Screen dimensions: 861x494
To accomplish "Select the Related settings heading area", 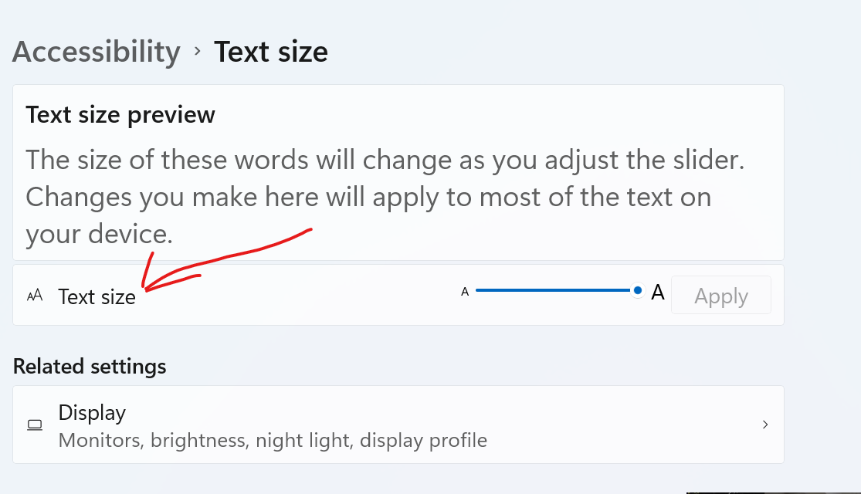I will [90, 366].
